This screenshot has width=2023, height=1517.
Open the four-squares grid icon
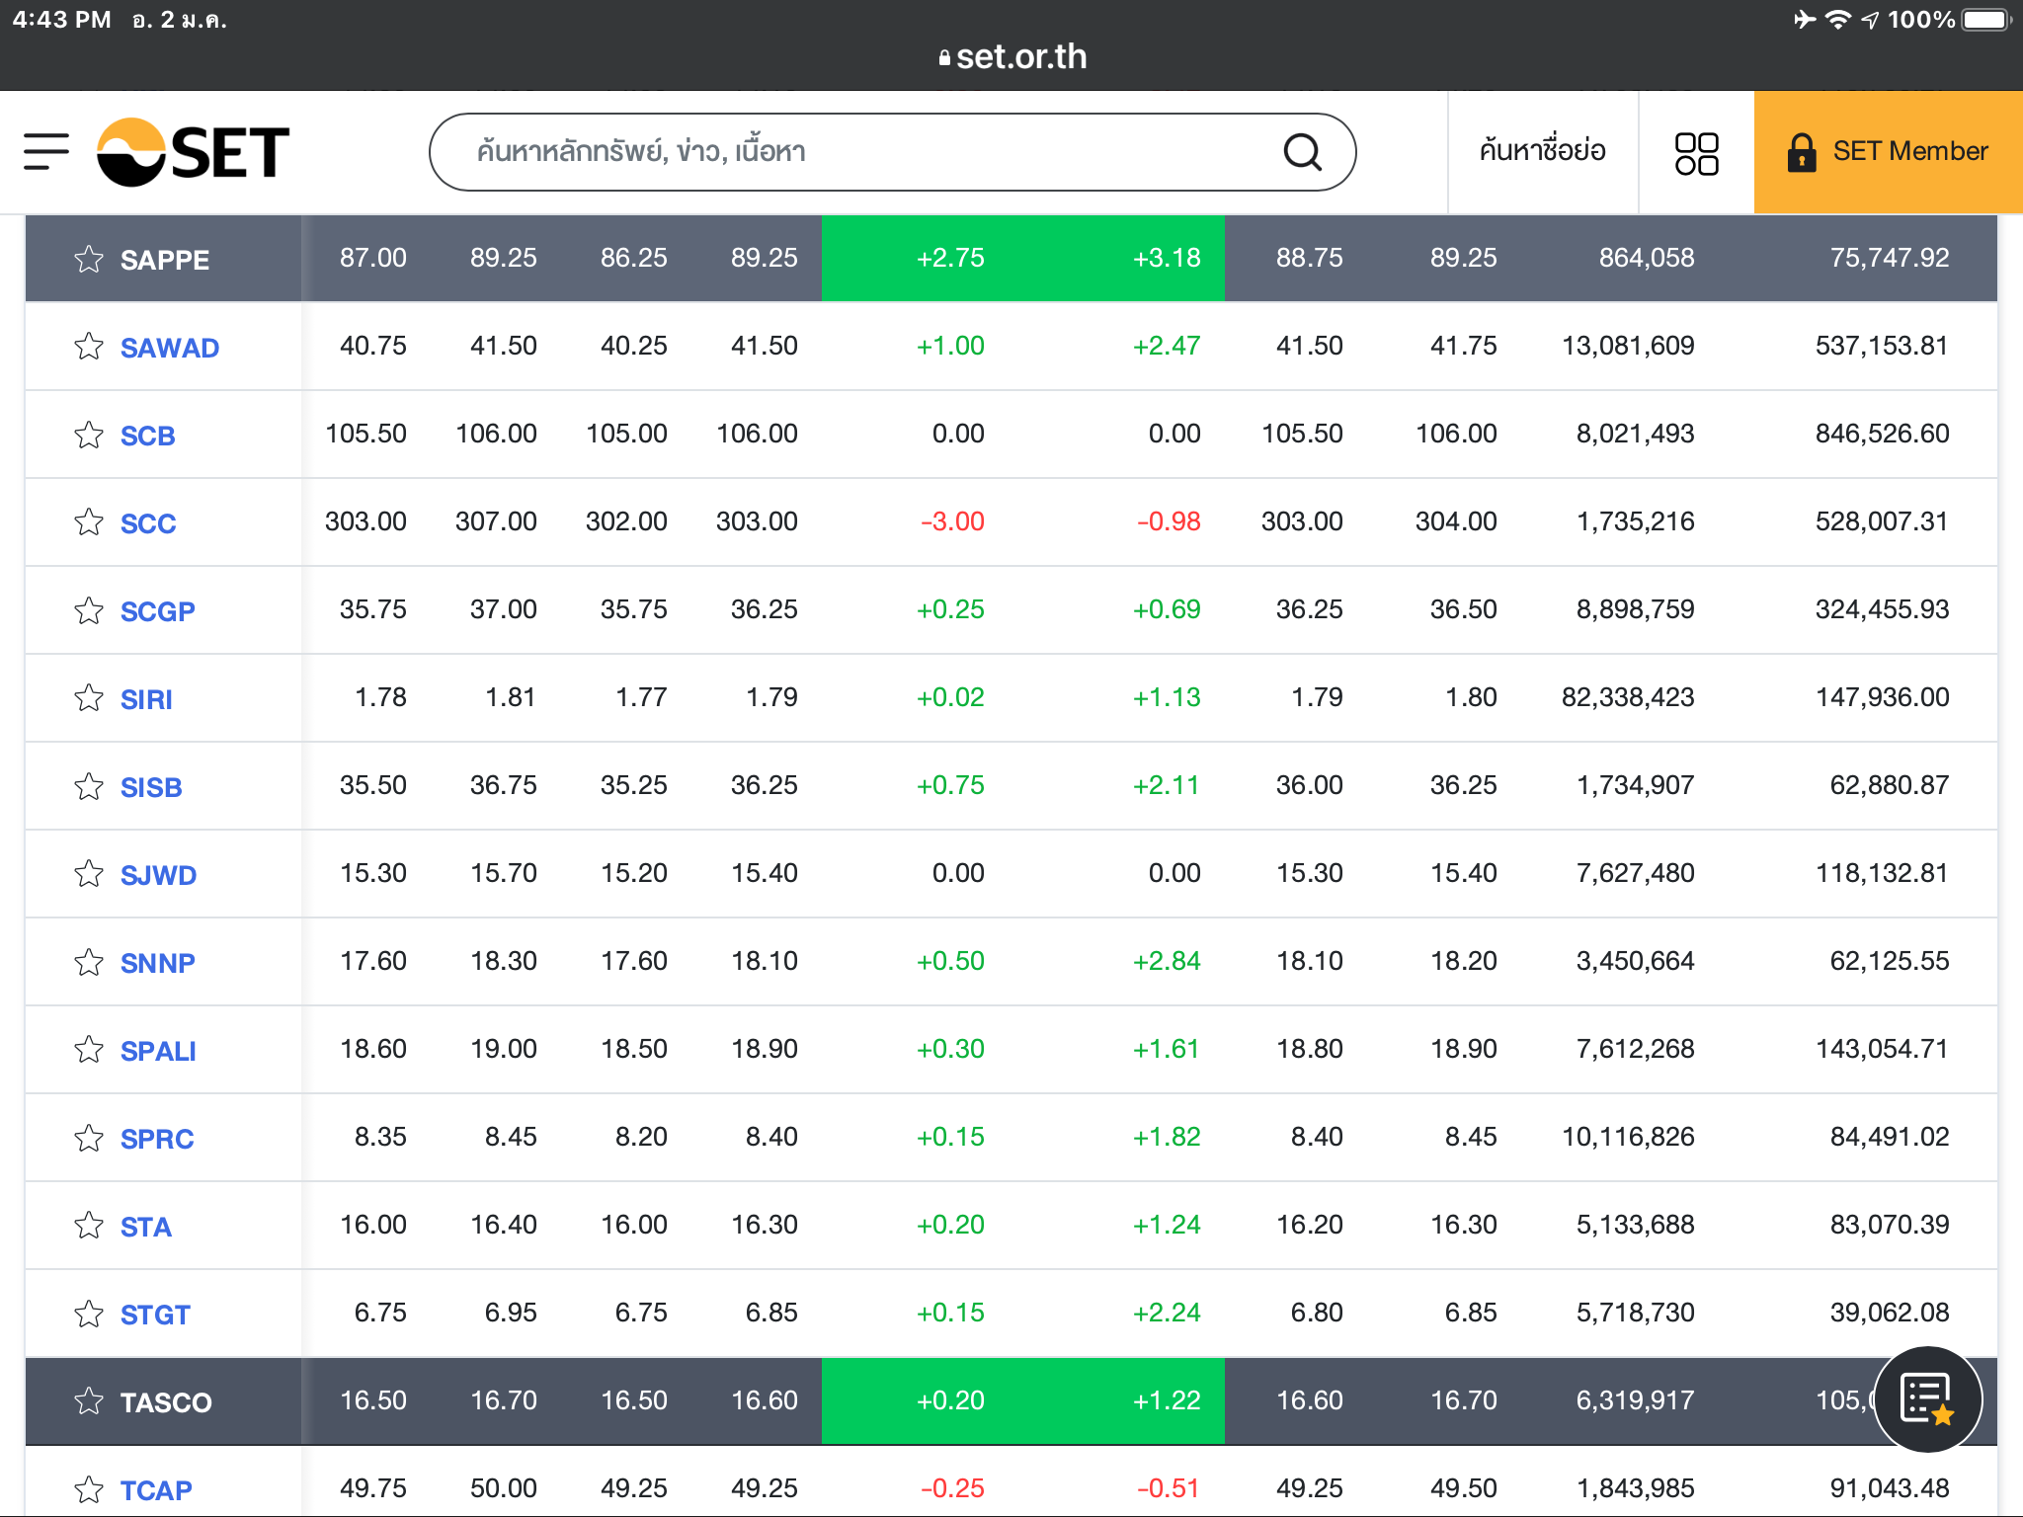coord(1696,153)
